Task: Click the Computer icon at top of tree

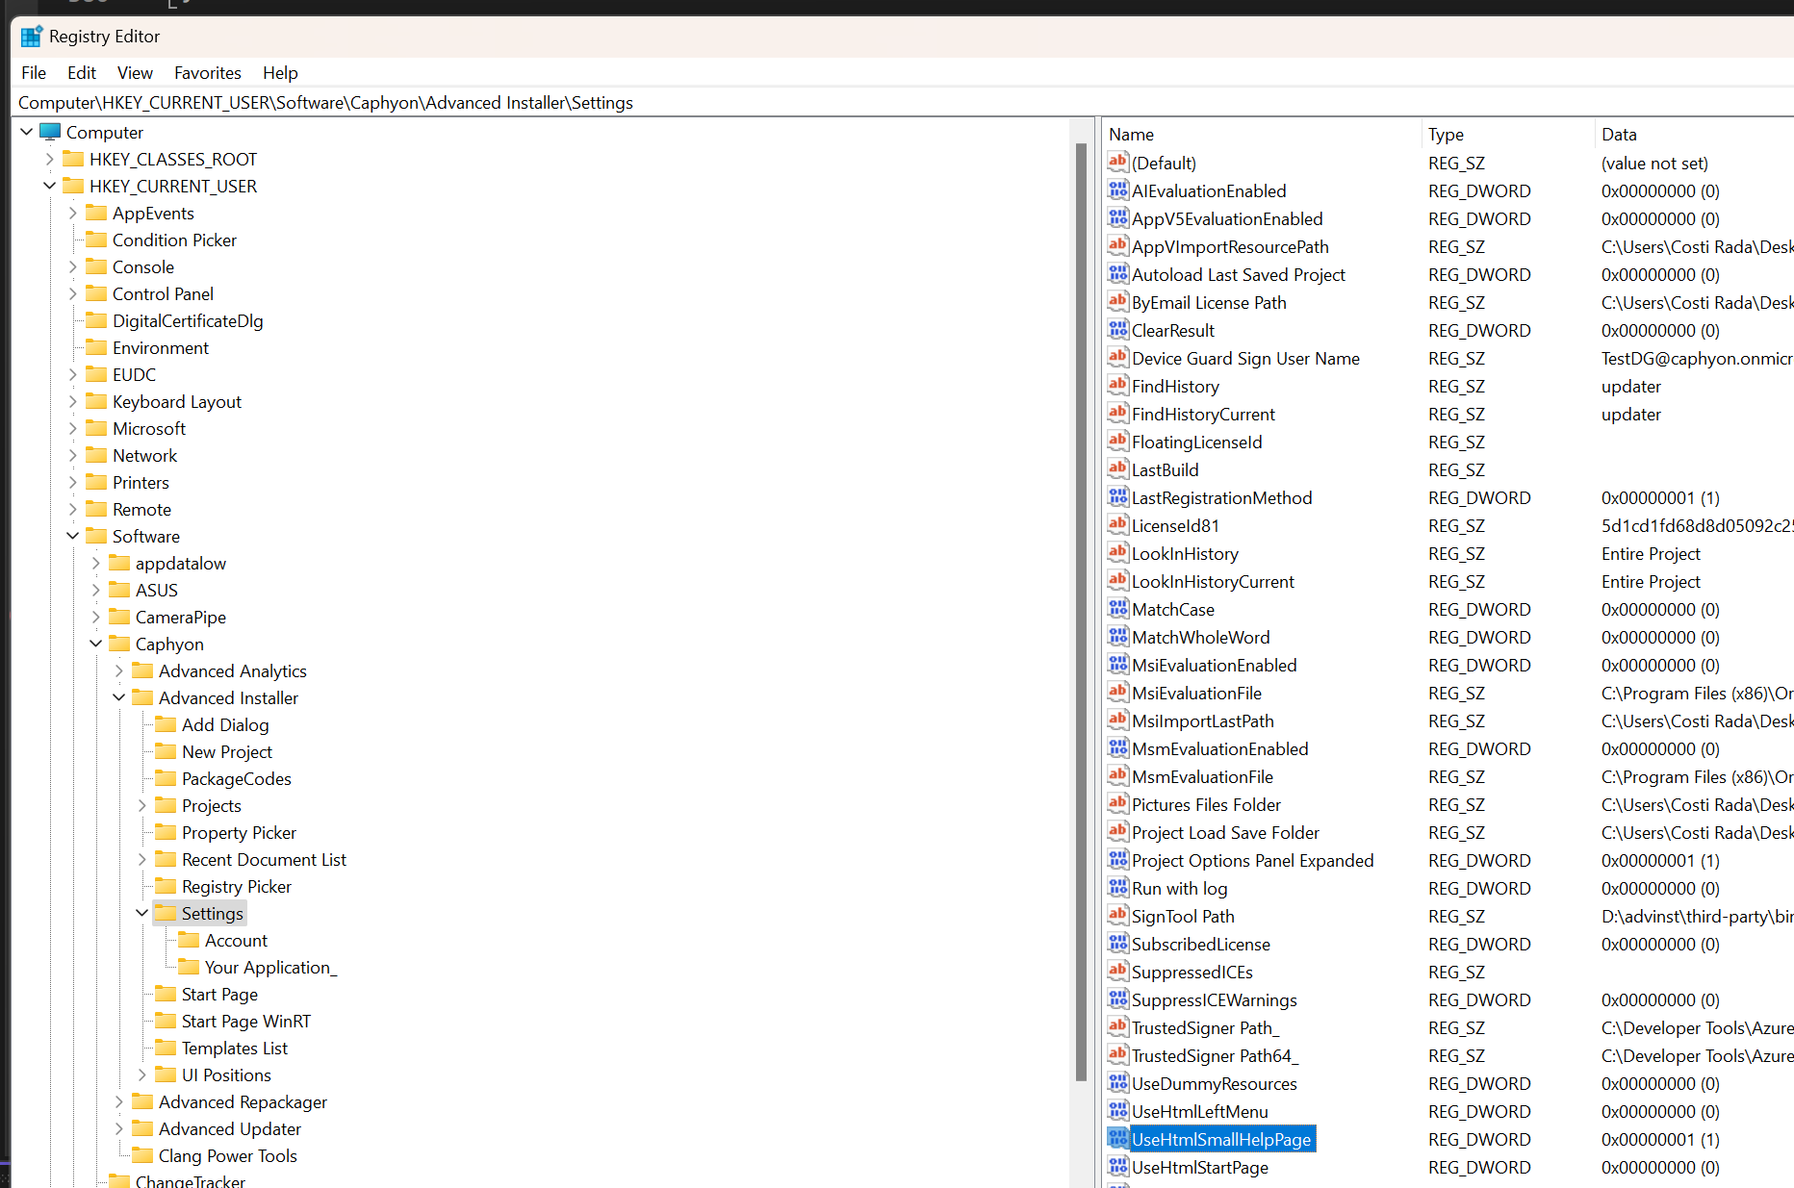Action: click(50, 132)
